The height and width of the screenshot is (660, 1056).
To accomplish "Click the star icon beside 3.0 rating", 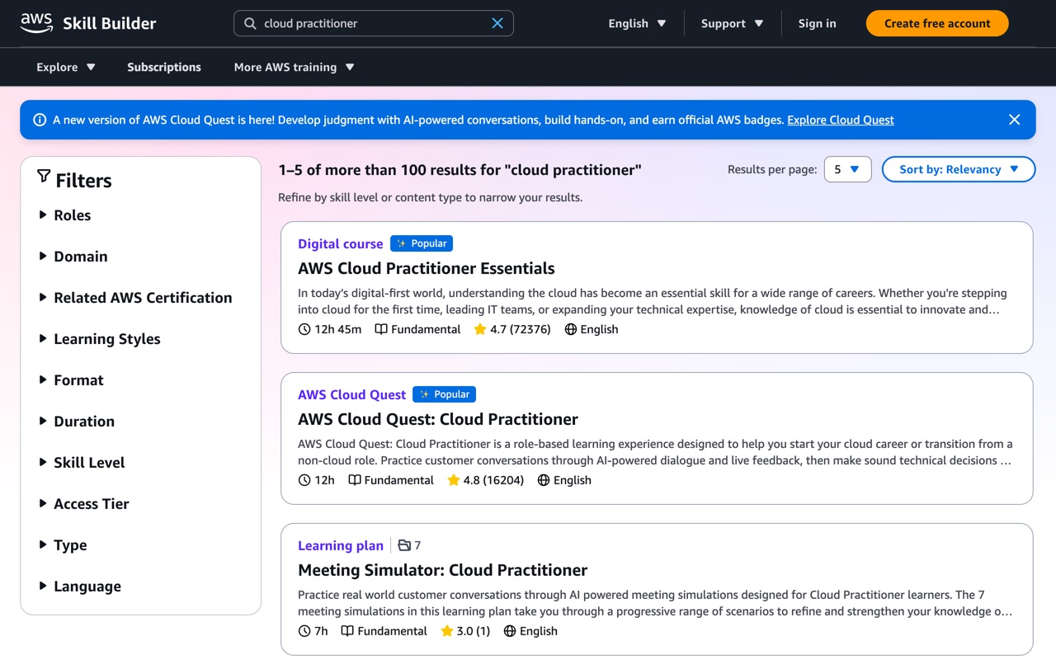I will tap(447, 631).
